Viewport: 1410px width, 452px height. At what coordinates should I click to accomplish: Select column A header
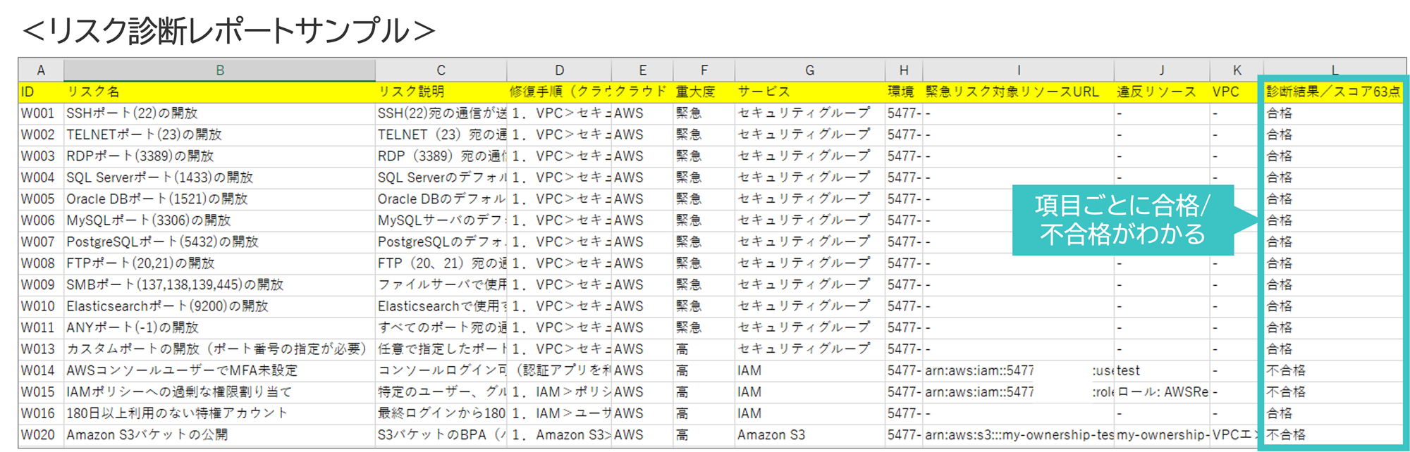41,70
